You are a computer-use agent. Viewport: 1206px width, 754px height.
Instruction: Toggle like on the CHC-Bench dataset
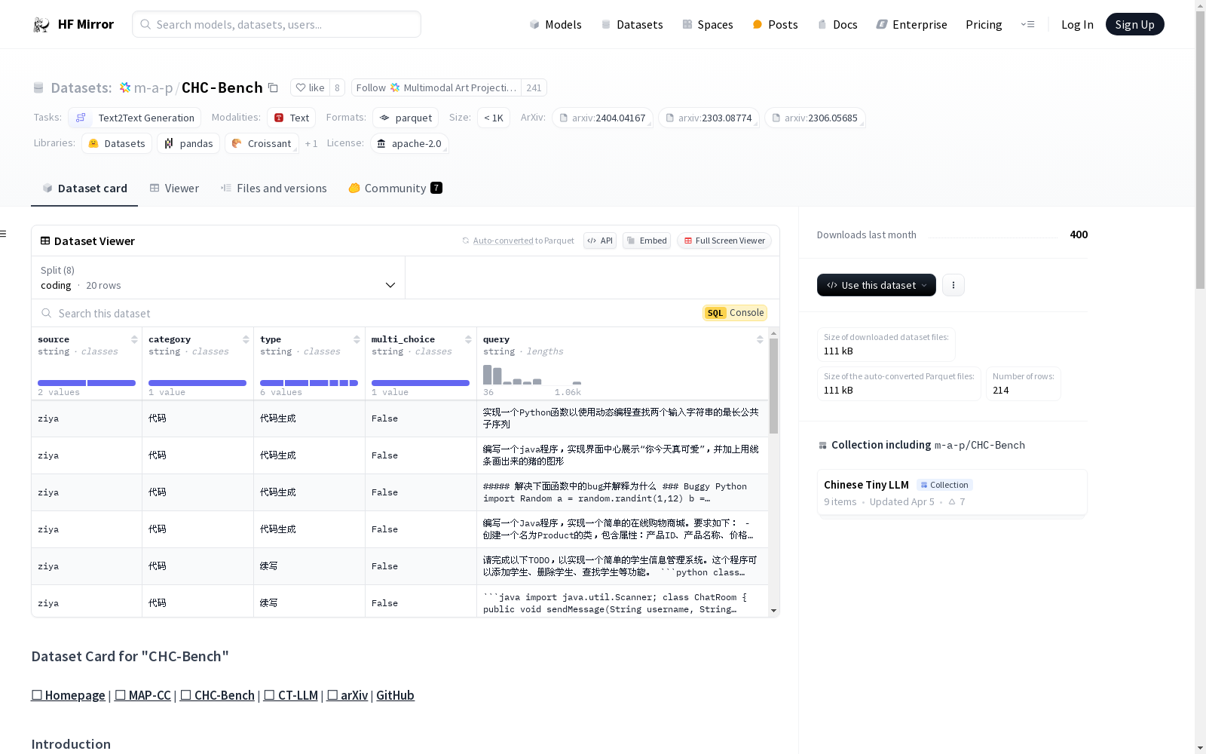310,87
